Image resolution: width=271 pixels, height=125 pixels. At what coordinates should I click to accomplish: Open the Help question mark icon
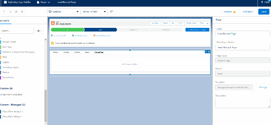[262, 2]
